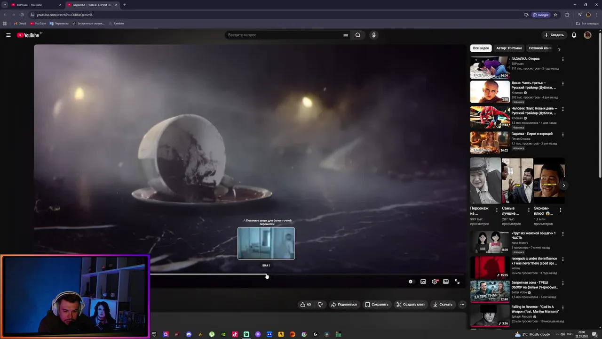Open the notifications bell
This screenshot has width=602, height=339.
point(574,35)
